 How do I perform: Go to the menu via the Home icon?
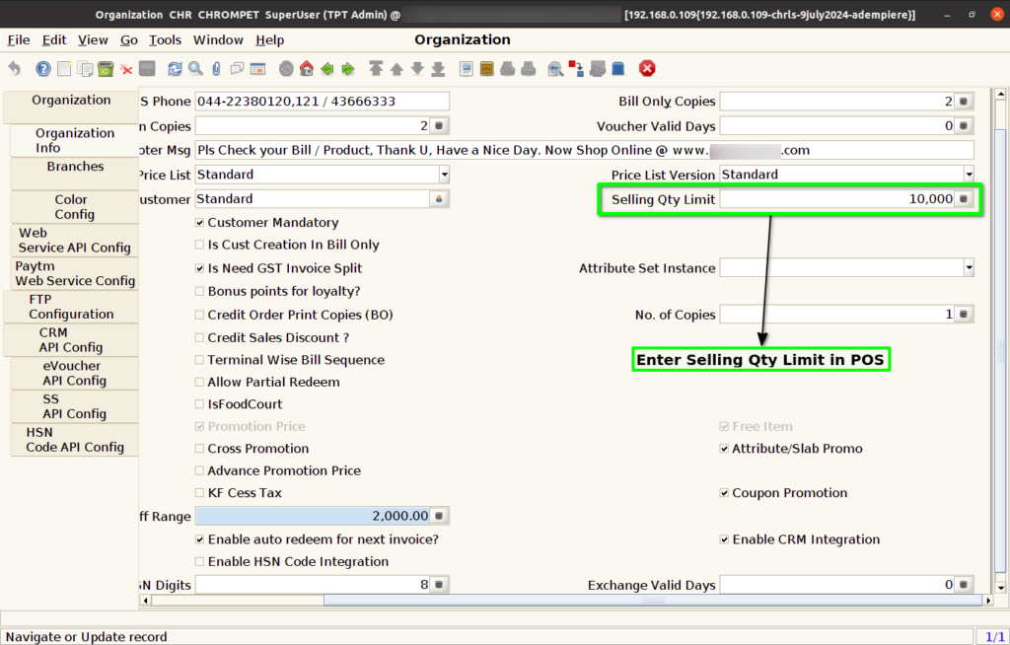[x=307, y=68]
